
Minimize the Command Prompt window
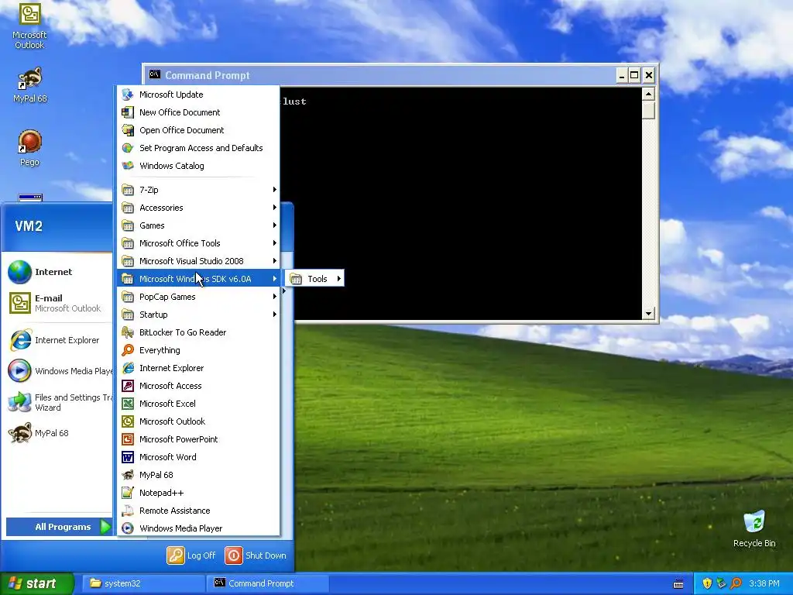coord(622,75)
